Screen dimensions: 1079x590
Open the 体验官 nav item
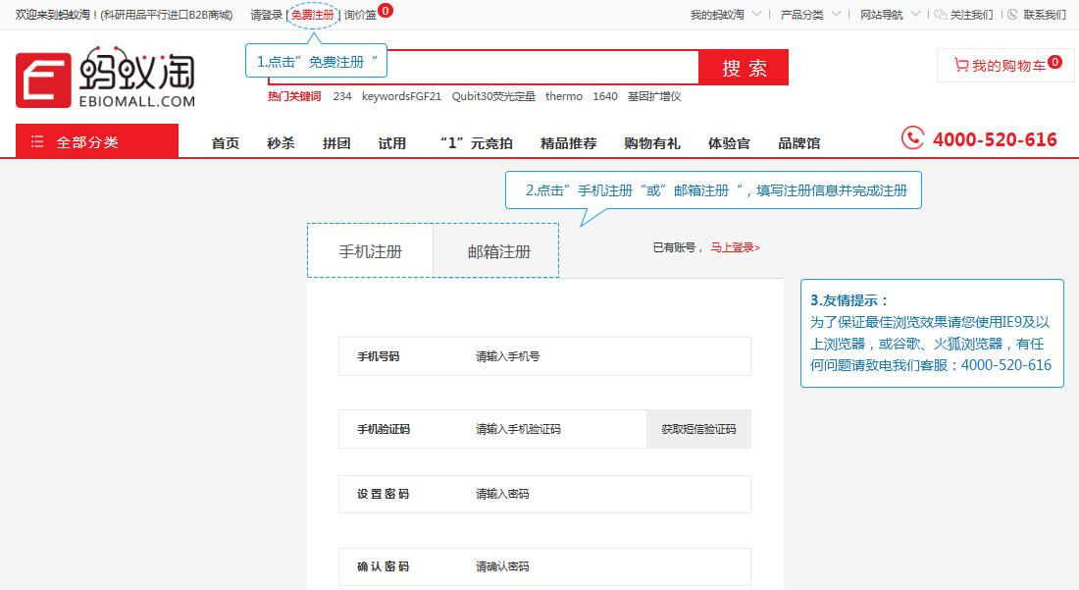pos(729,143)
